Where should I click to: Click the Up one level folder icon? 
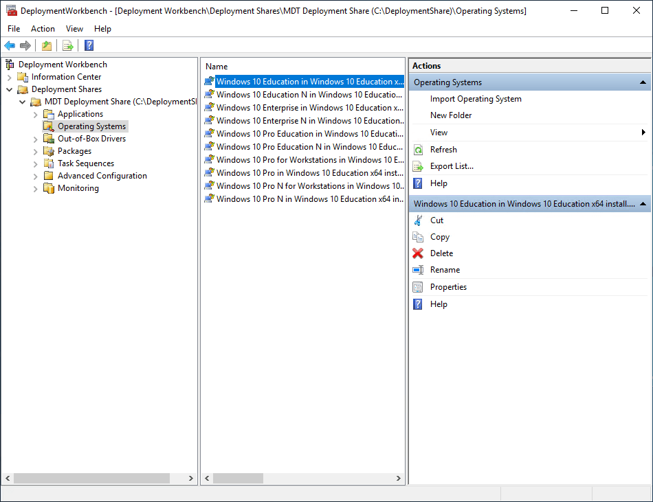[46, 45]
